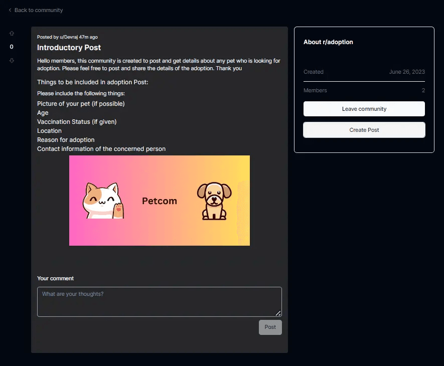Go back to community via link text
444x366 pixels.
pyautogui.click(x=39, y=10)
